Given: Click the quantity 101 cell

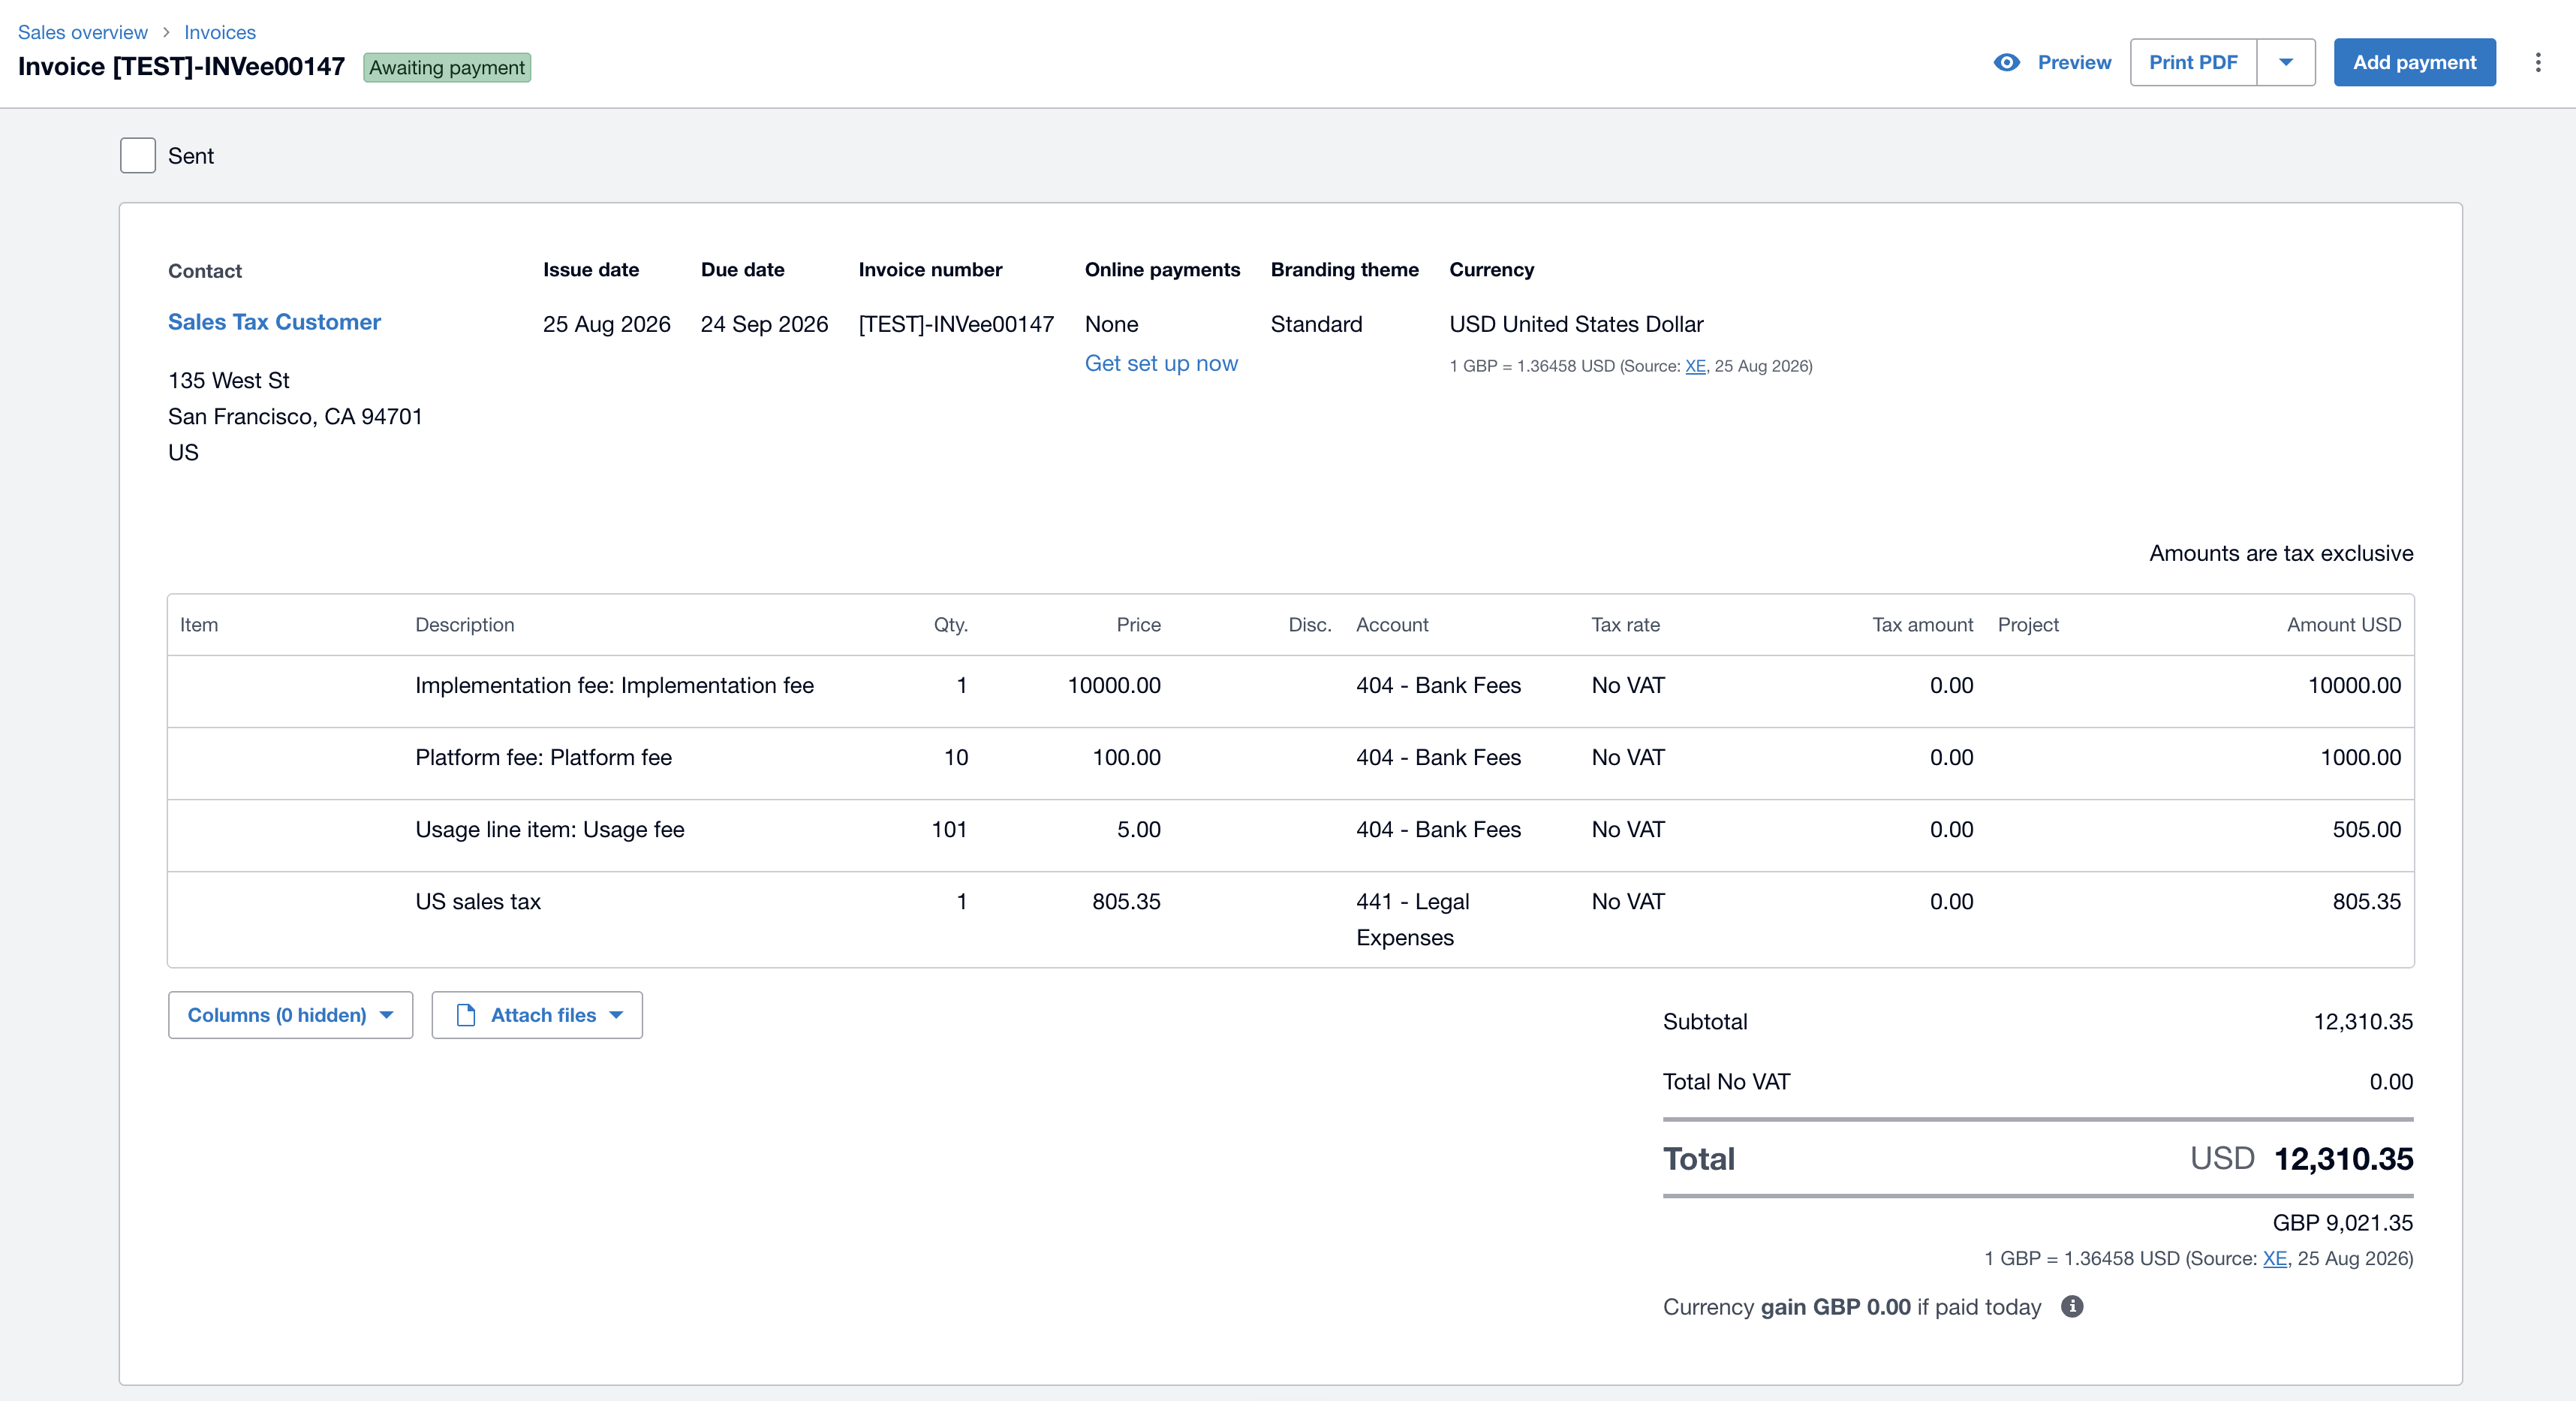Looking at the screenshot, I should [x=949, y=829].
